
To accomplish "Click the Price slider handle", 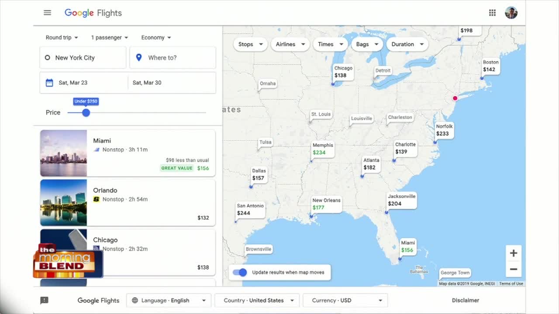I will 86,113.
